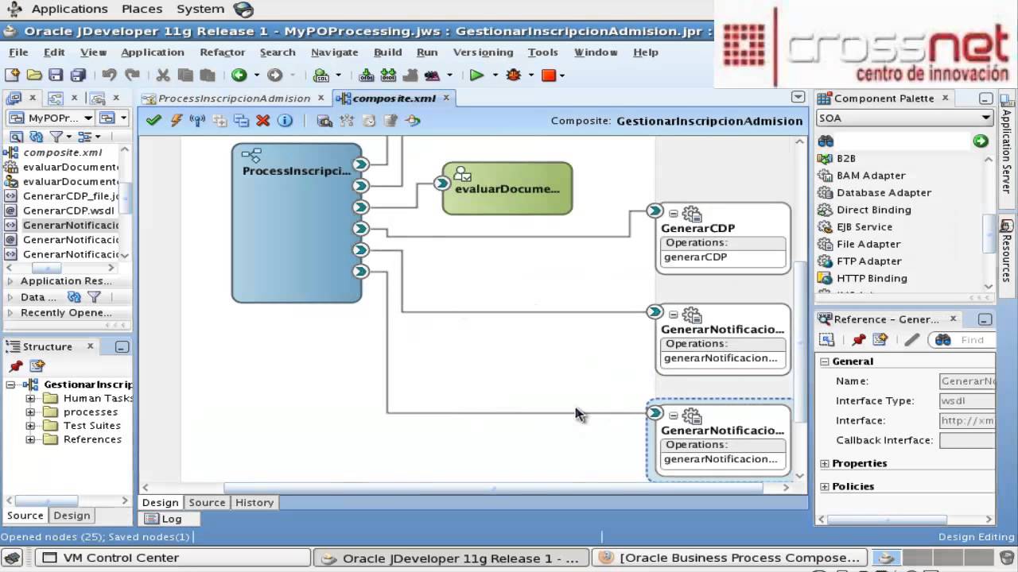Collapse the General section in the inspector

click(x=825, y=361)
